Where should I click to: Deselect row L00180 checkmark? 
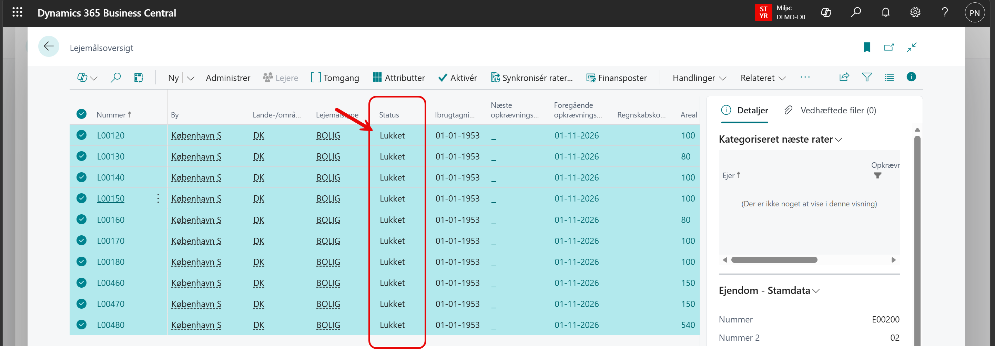pos(81,261)
